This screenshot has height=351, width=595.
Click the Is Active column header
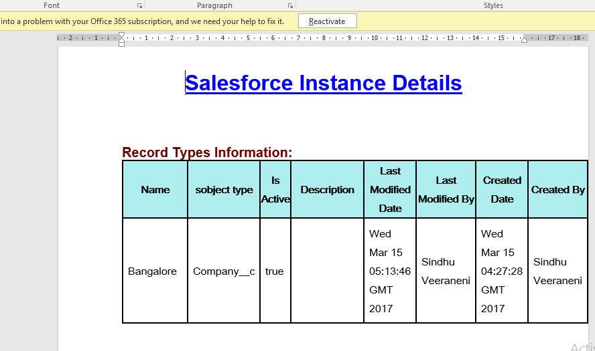tap(275, 189)
